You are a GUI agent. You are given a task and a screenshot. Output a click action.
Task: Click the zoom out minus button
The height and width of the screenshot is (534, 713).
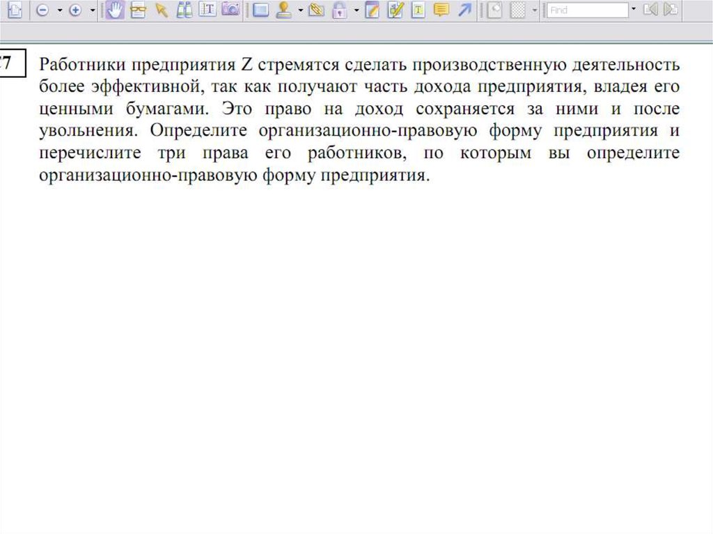(x=42, y=10)
